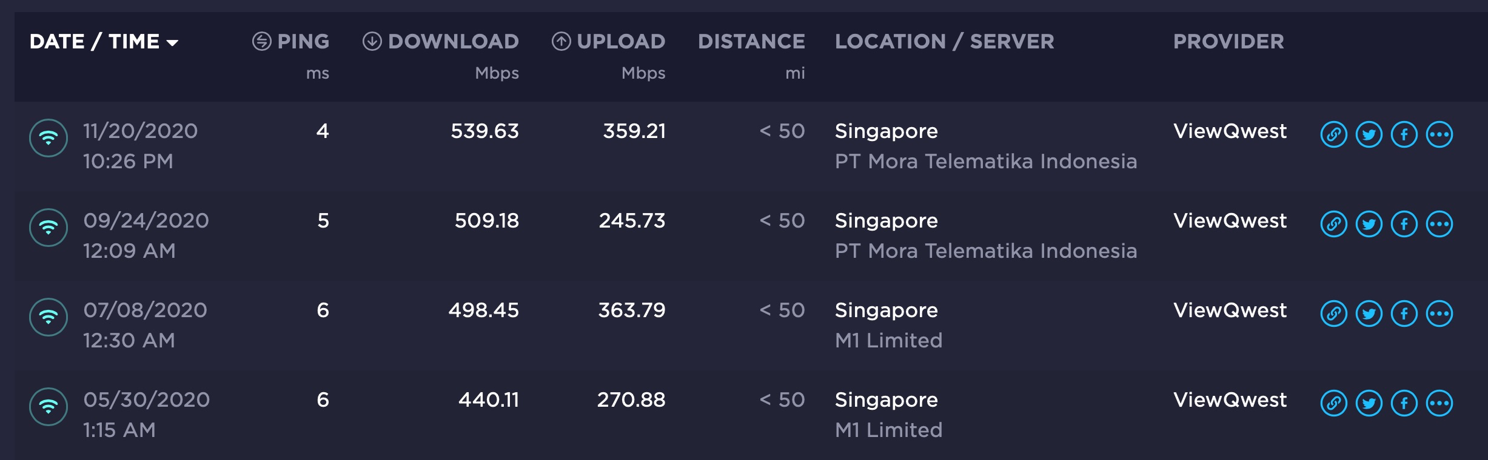Click Wi-Fi icon of 05/30/2020 result
The height and width of the screenshot is (460, 1488).
[49, 407]
